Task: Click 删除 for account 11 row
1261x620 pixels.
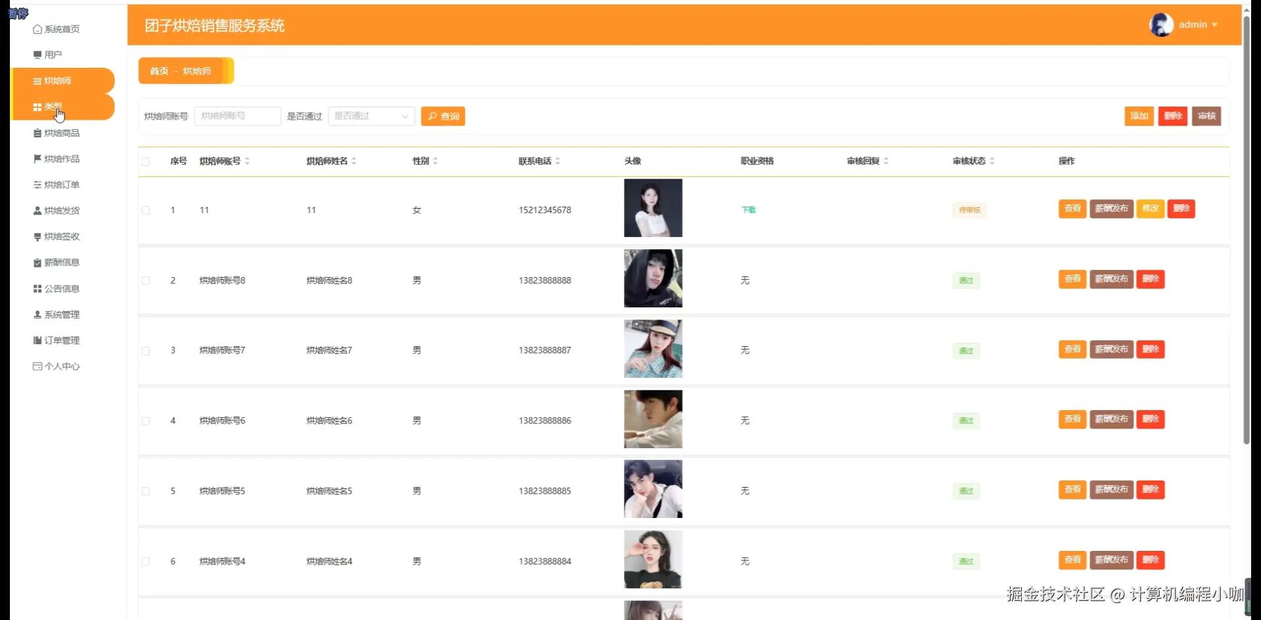Action: [x=1181, y=209]
